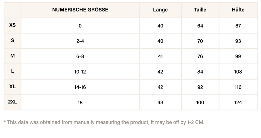The width and height of the screenshot is (261, 138).
Task: Click the XL size row label
Action: pyautogui.click(x=12, y=87)
